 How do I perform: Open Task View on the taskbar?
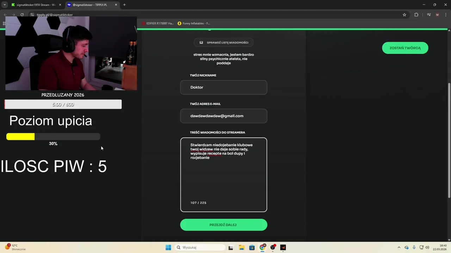click(x=231, y=247)
